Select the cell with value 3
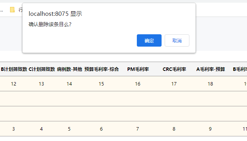This screenshot has width=247, height=141. click(14, 129)
